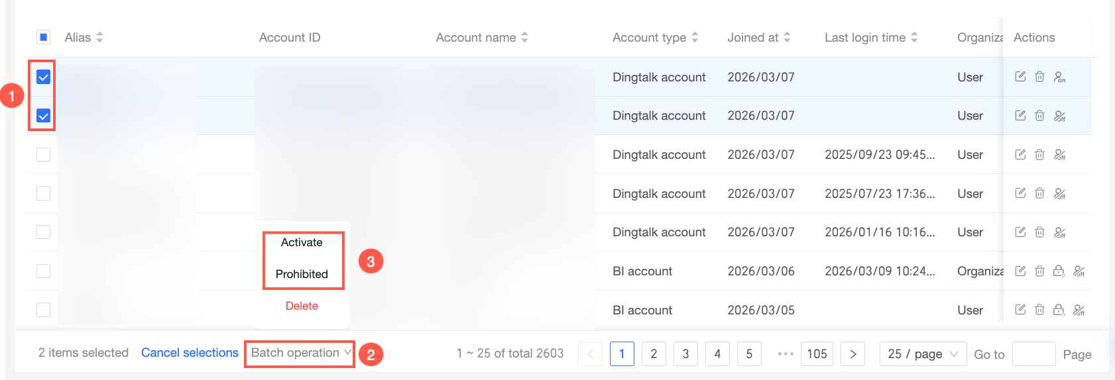
Task: Toggle user status for BI account joined 2026/03/05
Action: pyautogui.click(x=1079, y=310)
